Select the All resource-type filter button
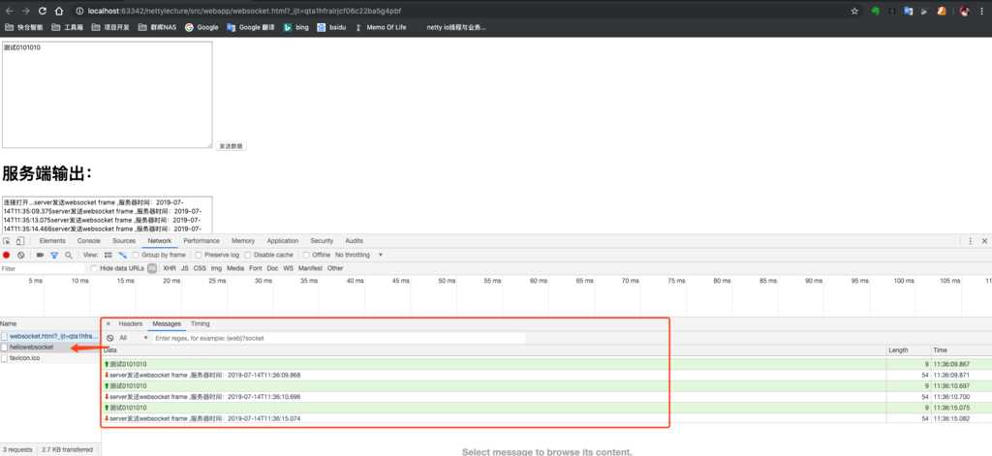This screenshot has height=456, width=992. tap(152, 268)
